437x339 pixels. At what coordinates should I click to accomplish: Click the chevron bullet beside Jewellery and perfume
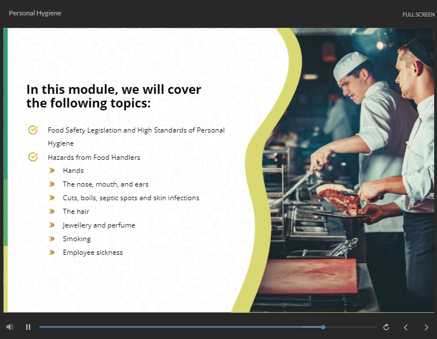(x=52, y=225)
